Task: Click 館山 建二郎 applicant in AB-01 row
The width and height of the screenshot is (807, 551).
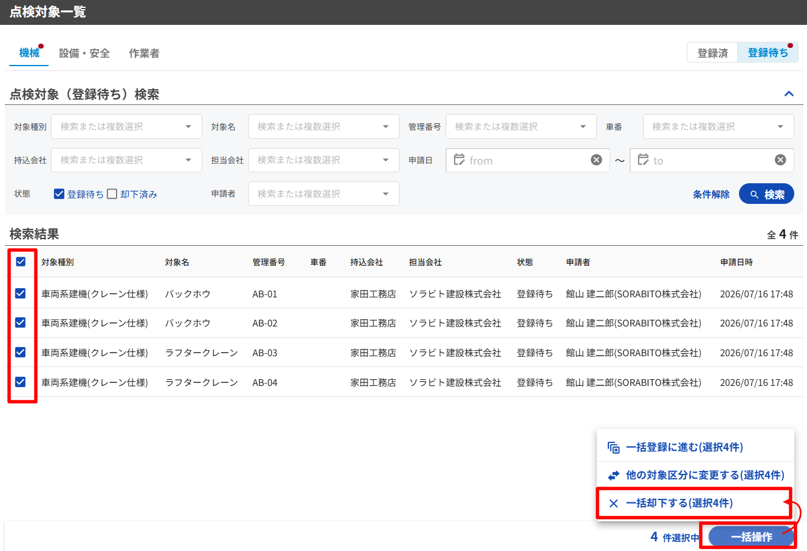Action: click(633, 294)
